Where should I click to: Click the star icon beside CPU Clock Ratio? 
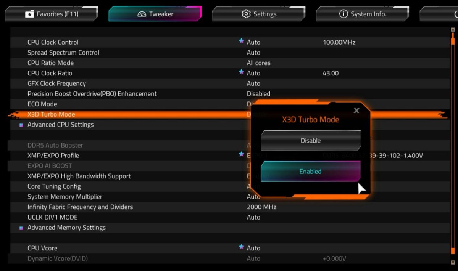point(241,72)
